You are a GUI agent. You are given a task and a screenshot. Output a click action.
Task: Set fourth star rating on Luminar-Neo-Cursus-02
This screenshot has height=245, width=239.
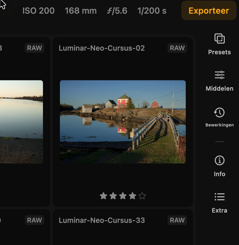133,196
